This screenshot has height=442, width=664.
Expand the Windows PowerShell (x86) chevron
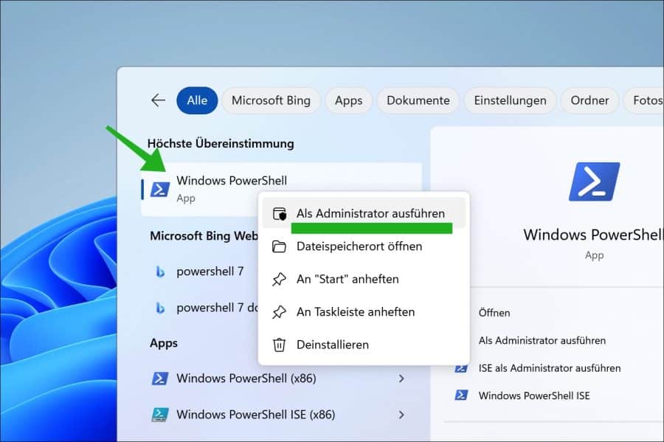401,379
